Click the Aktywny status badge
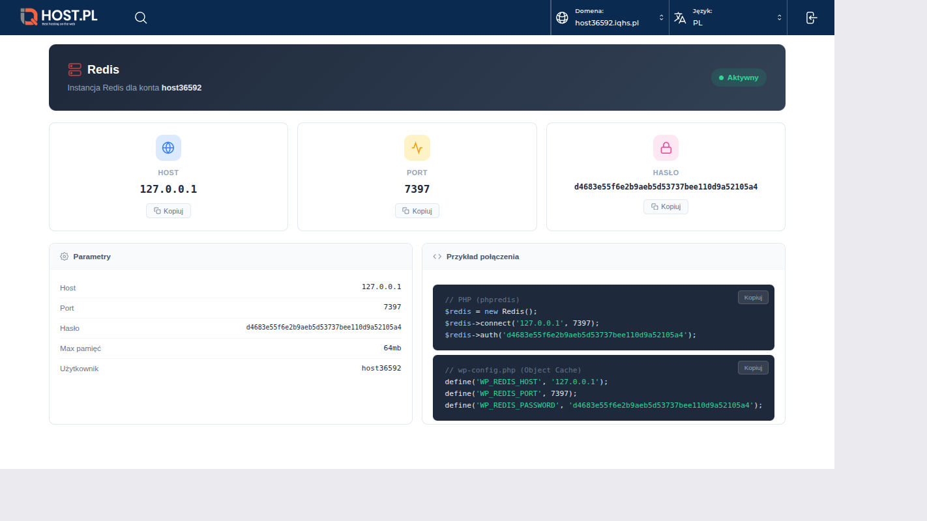 pyautogui.click(x=739, y=77)
